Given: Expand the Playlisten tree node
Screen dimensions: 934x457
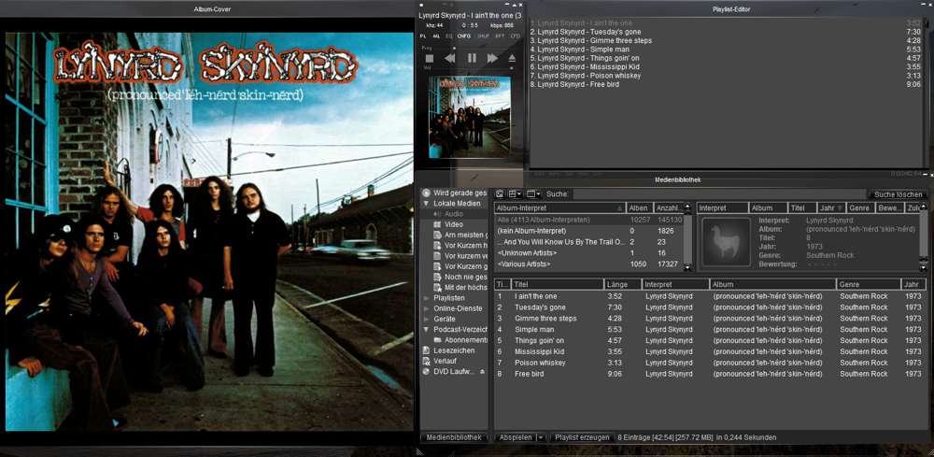Looking at the screenshot, I should (x=427, y=298).
